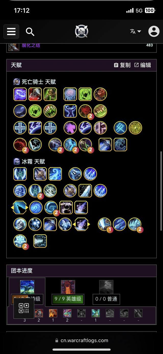Open the user account profile icon

click(x=154, y=31)
